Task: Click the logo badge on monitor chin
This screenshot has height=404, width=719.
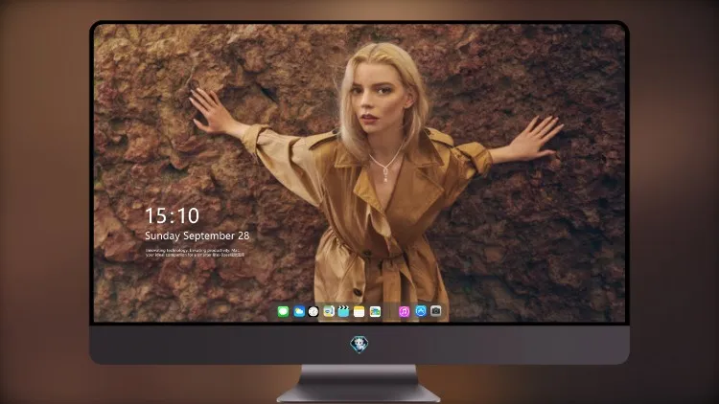Action: 359,344
